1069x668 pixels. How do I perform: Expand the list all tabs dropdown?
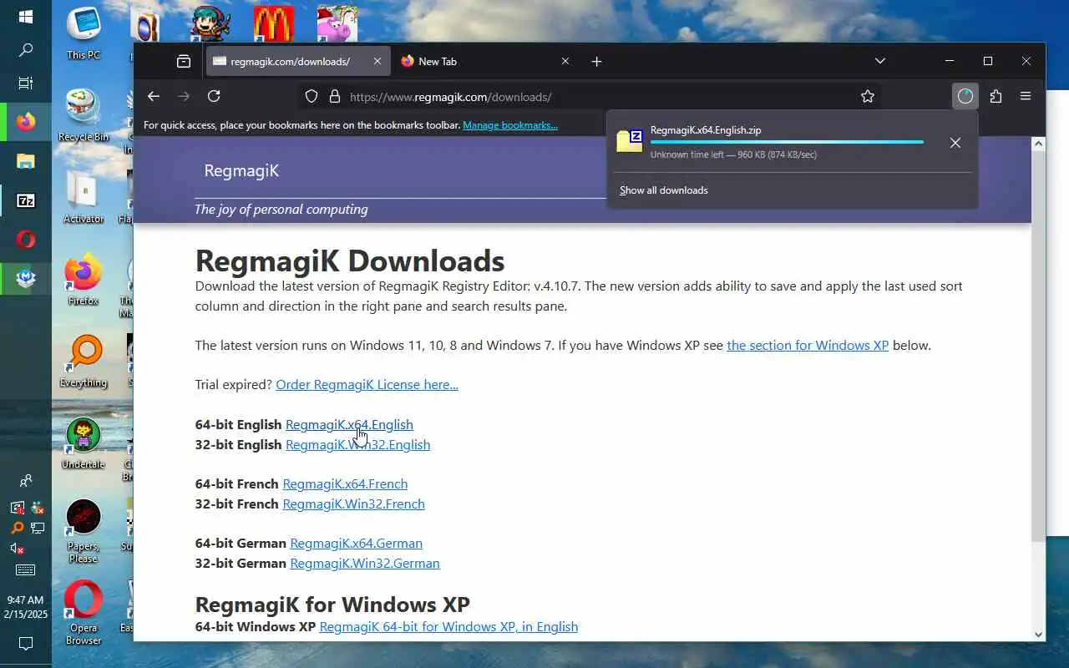tap(879, 61)
